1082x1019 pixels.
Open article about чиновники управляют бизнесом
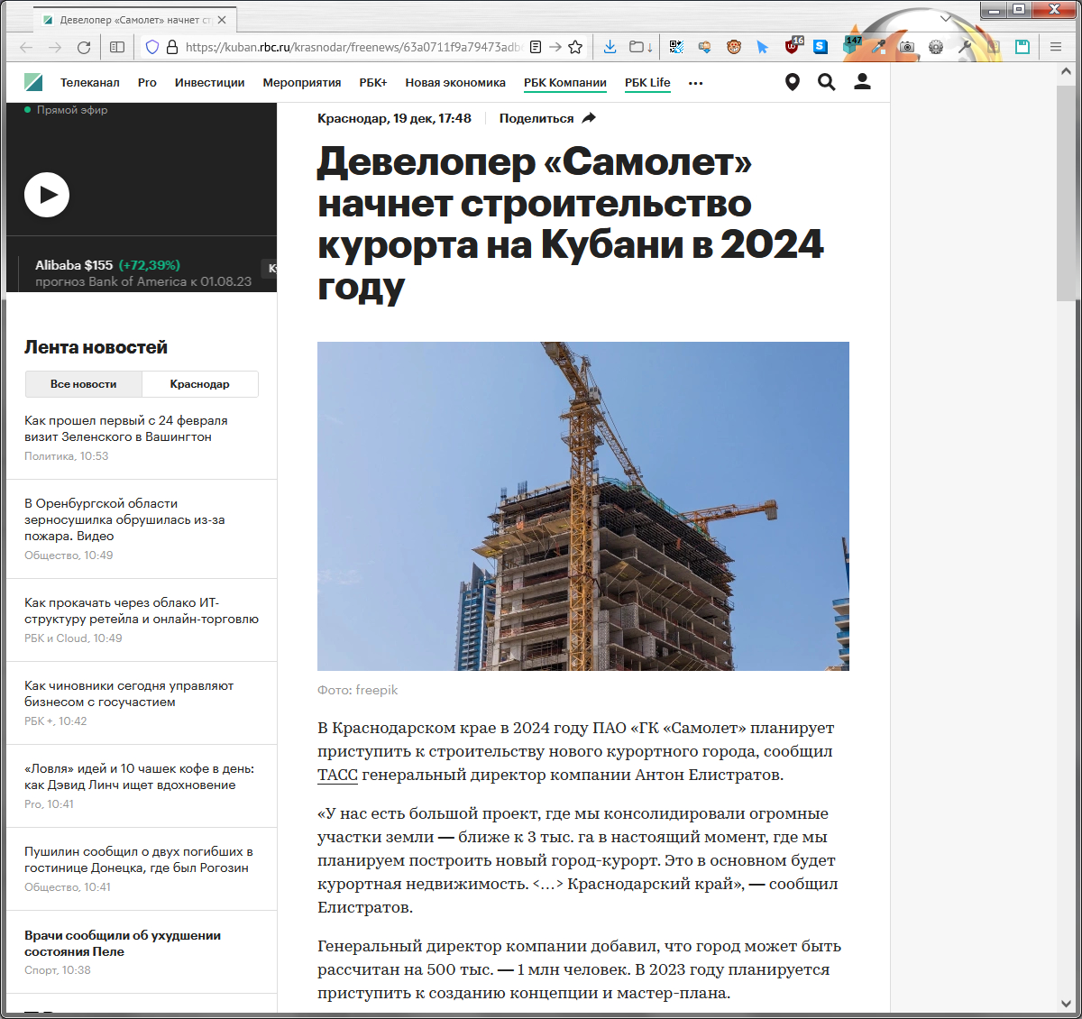click(x=129, y=693)
